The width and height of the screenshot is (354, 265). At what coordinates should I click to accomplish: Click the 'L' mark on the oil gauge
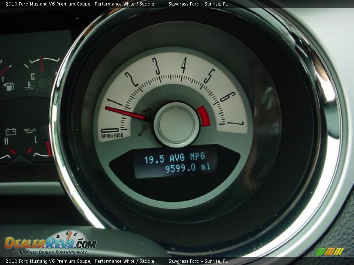point(36,139)
